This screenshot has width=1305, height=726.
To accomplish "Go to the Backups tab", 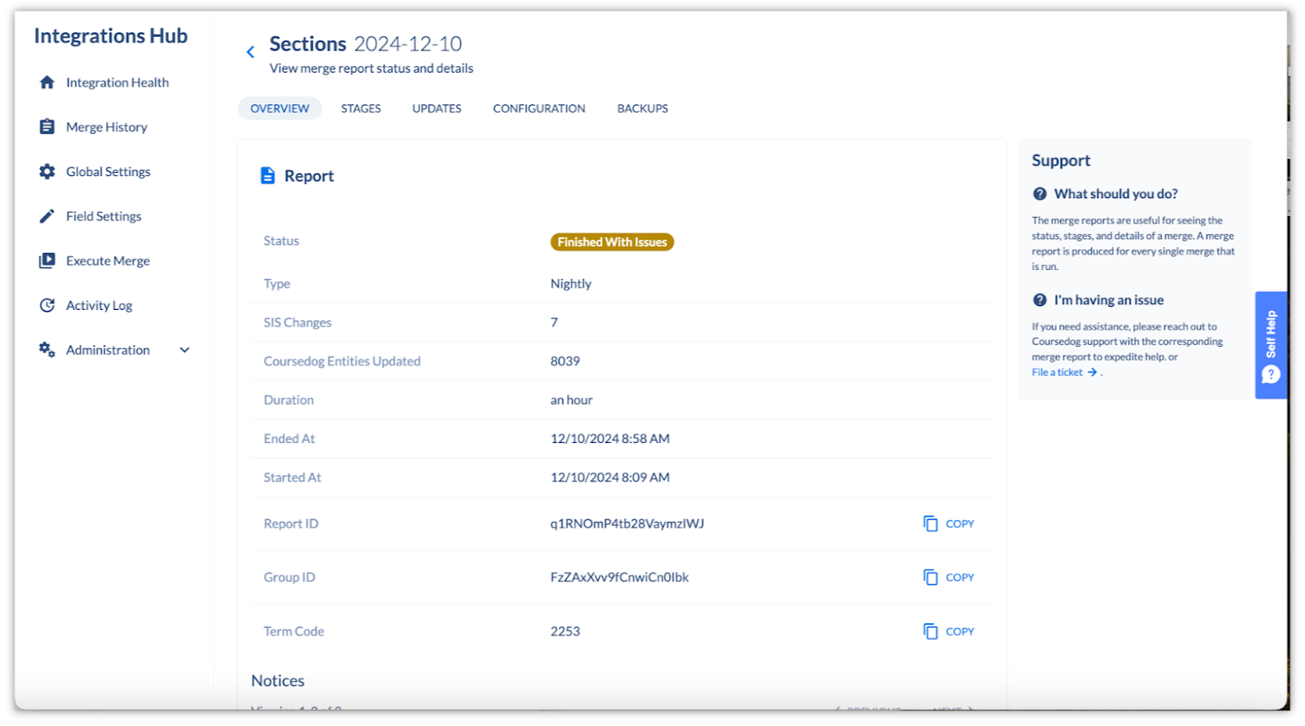I will click(x=643, y=108).
